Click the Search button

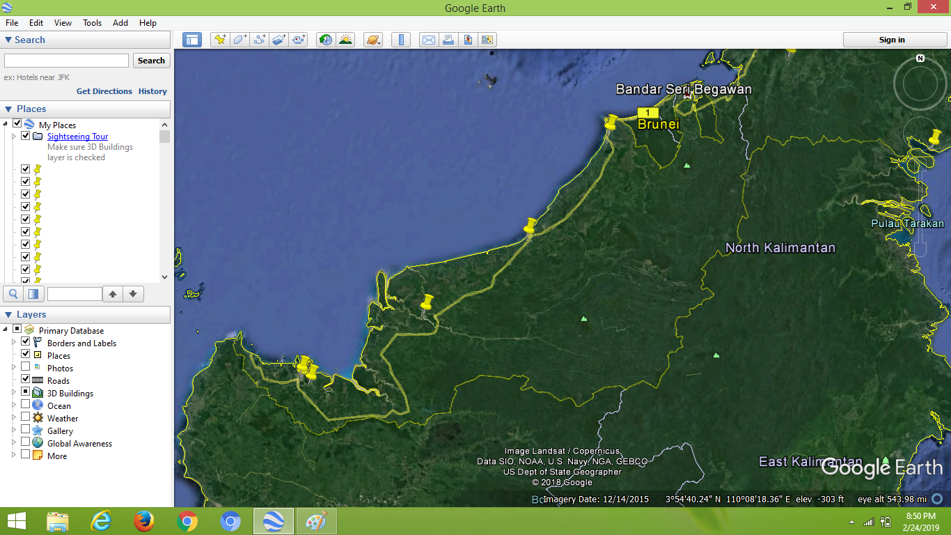pos(151,61)
